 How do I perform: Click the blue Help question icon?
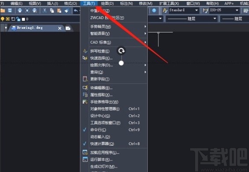pos(154,11)
